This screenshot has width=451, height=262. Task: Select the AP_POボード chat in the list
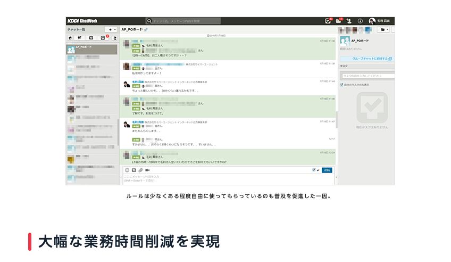[x=92, y=49]
